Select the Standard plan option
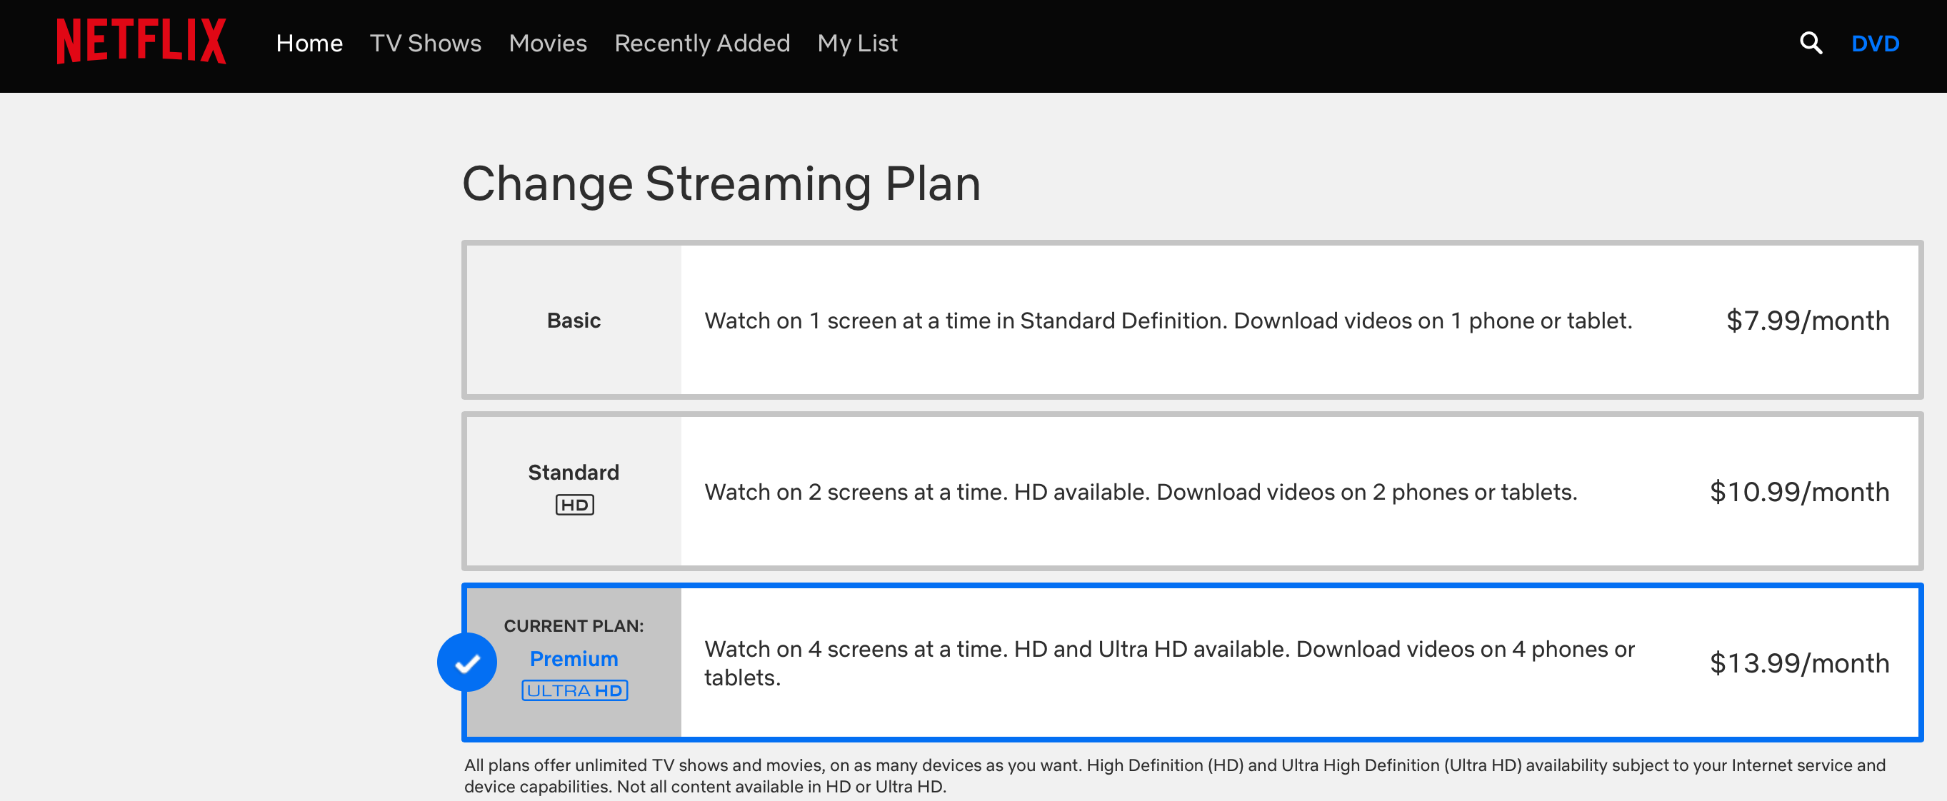The image size is (1947, 801). point(574,473)
